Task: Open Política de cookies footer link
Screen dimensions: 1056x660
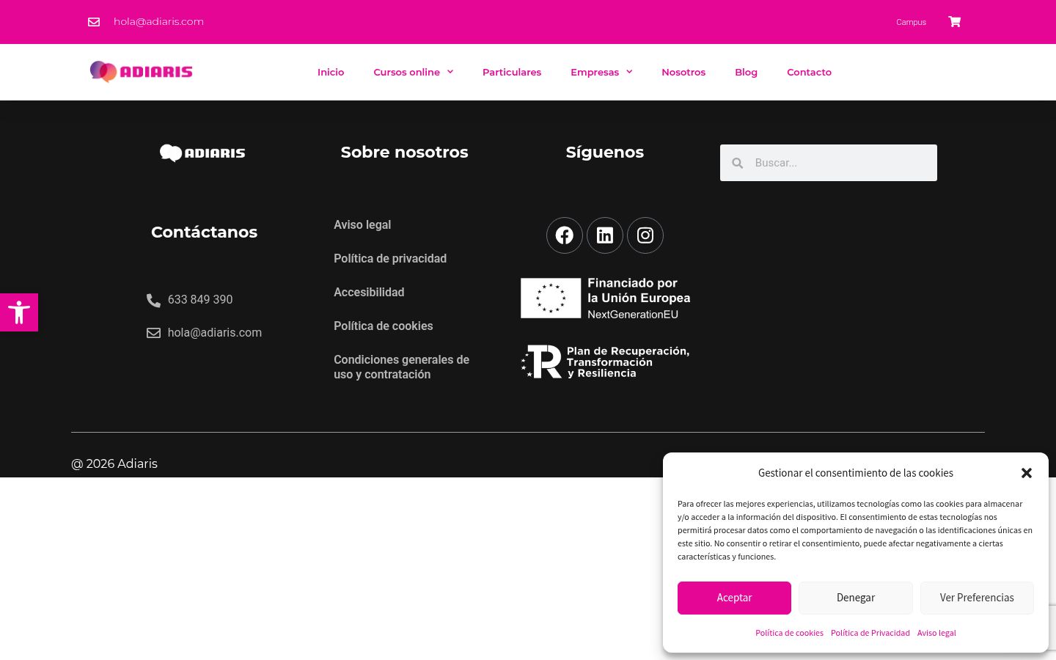Action: 383,326
